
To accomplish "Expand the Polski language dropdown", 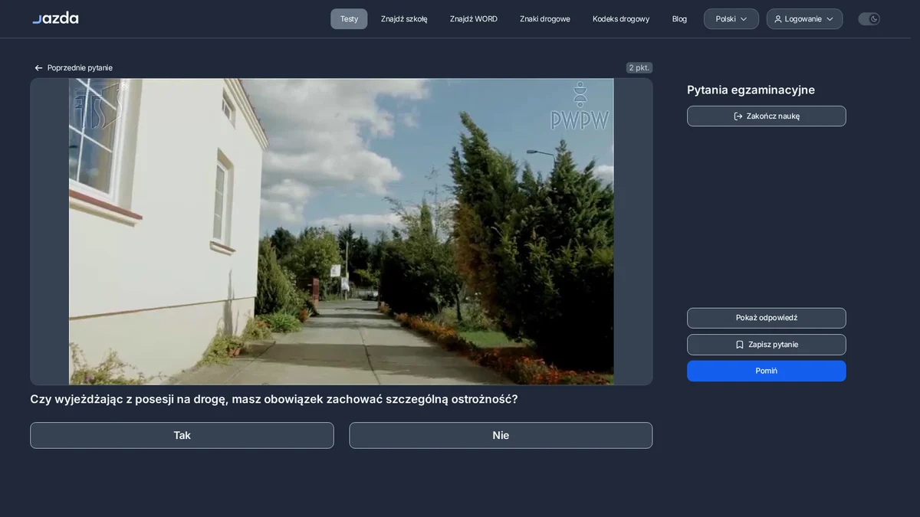I will click(x=731, y=19).
